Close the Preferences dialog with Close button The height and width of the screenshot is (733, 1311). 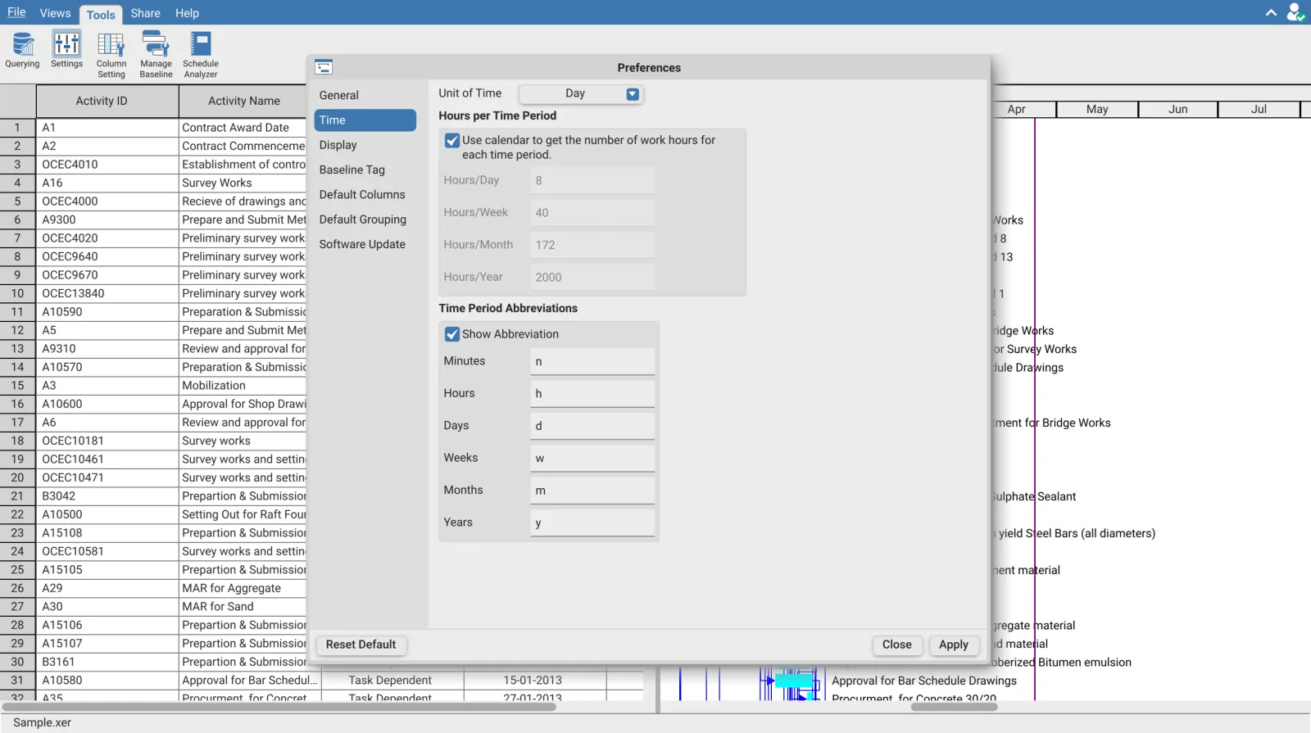click(x=897, y=645)
